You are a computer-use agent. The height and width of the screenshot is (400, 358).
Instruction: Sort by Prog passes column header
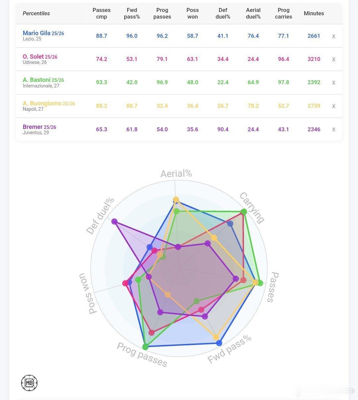[x=162, y=13]
